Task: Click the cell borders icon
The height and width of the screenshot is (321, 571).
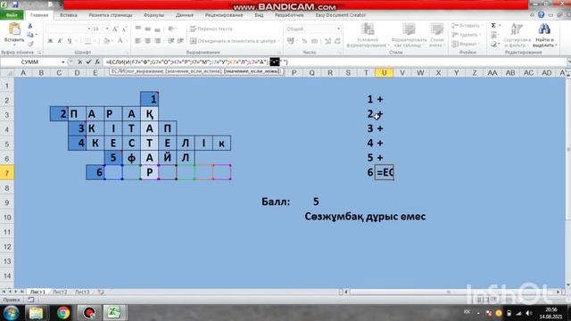Action: (87, 41)
